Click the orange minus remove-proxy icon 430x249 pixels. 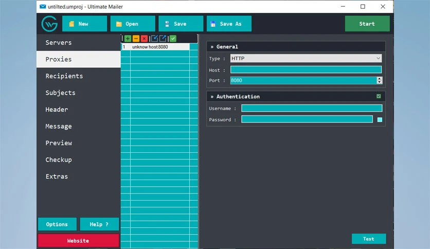point(136,39)
